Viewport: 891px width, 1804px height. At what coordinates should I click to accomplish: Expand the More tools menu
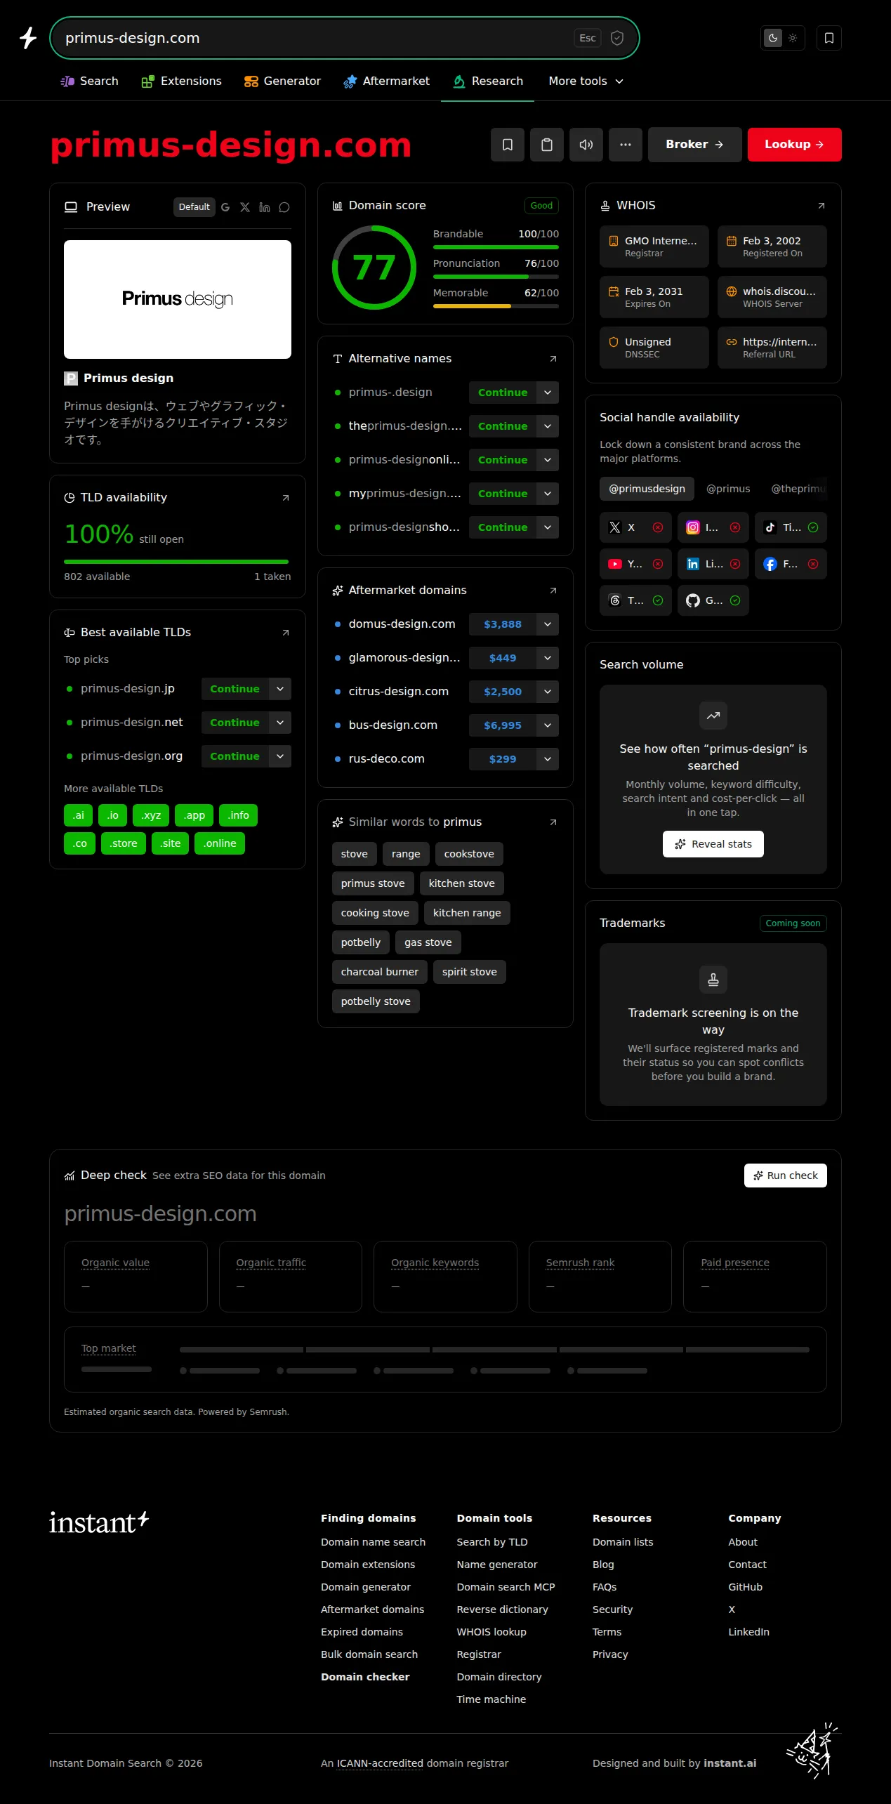[586, 81]
